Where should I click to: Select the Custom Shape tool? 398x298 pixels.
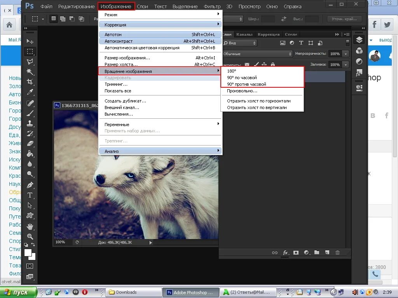pyautogui.click(x=30, y=215)
